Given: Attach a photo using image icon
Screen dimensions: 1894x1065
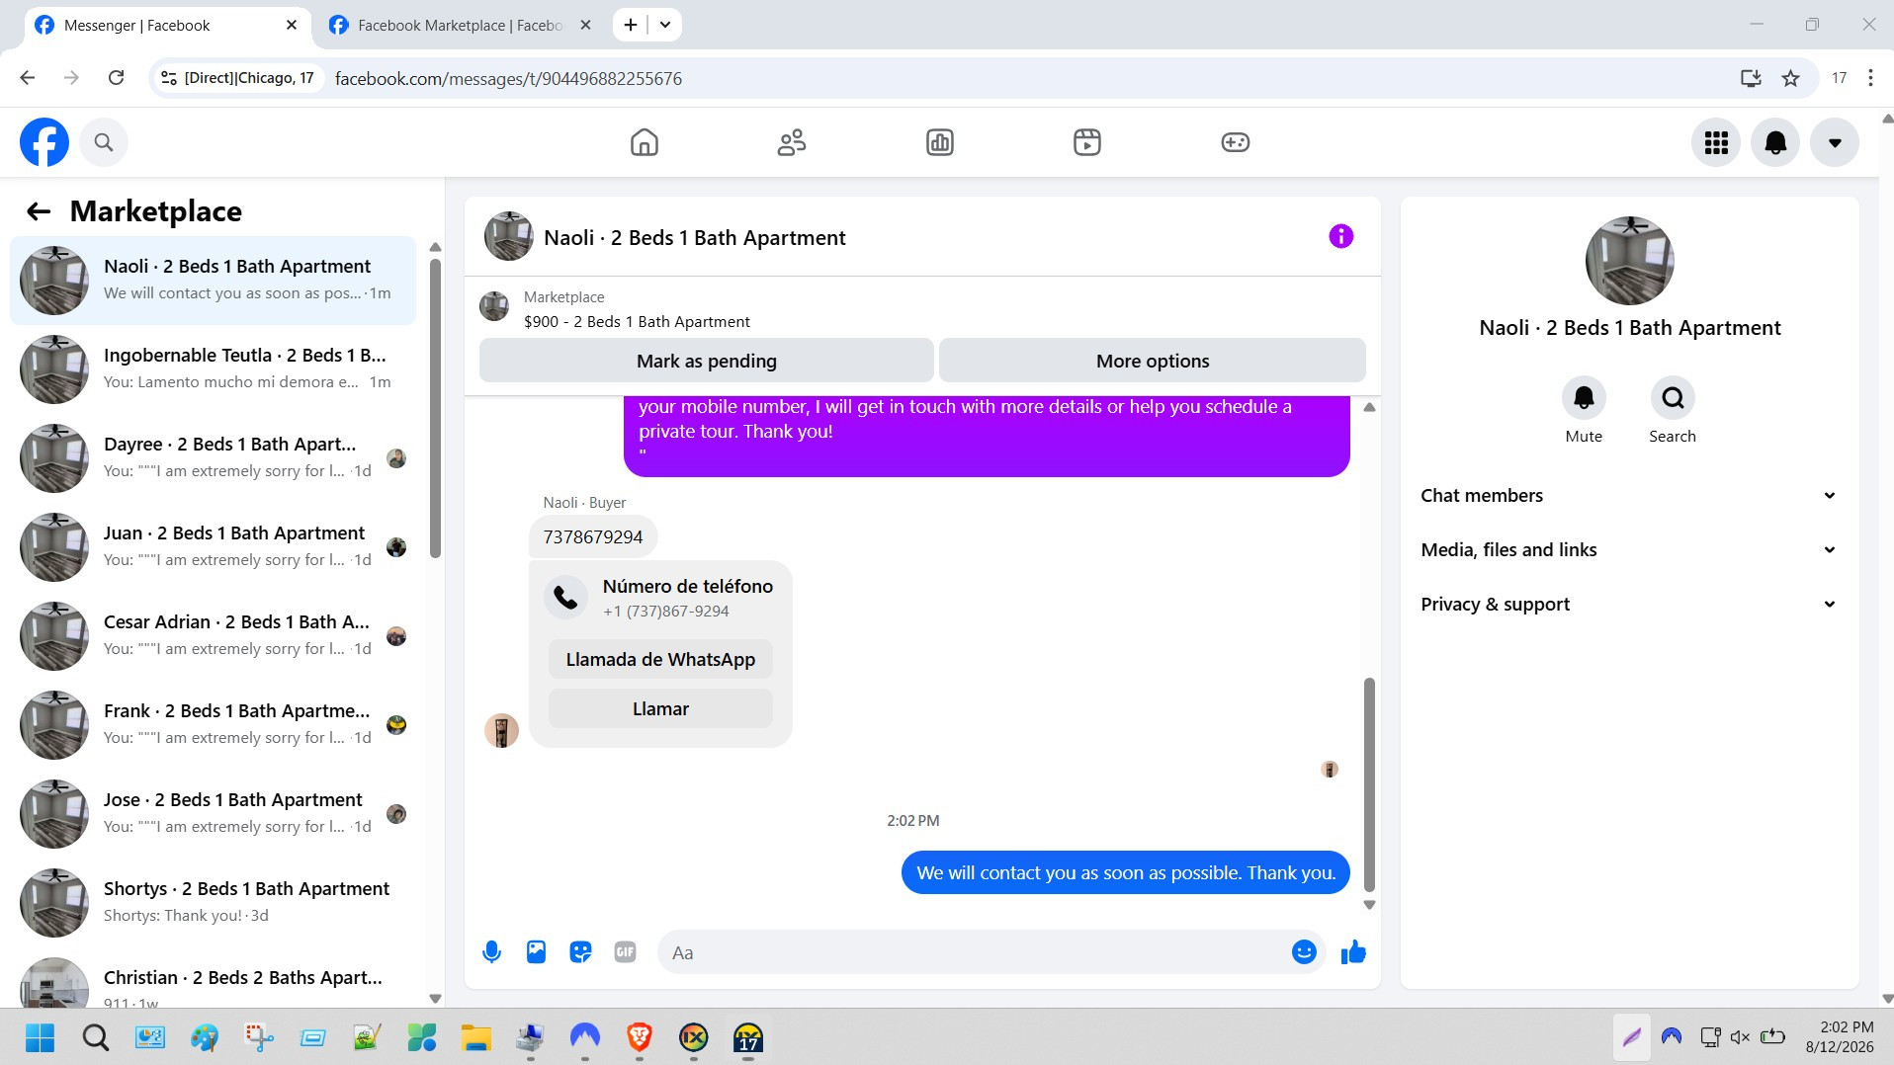Looking at the screenshot, I should coord(536,952).
